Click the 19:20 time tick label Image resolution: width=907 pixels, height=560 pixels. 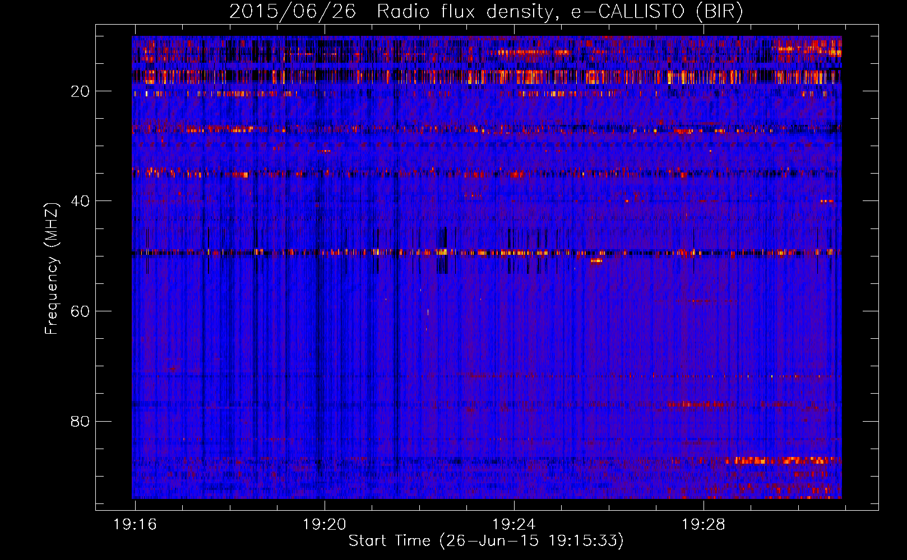coord(325,525)
